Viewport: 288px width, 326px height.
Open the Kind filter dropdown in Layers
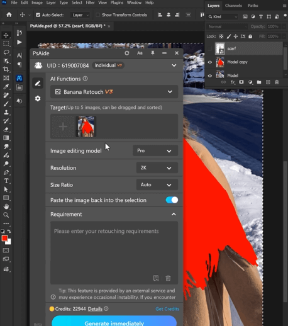click(223, 16)
